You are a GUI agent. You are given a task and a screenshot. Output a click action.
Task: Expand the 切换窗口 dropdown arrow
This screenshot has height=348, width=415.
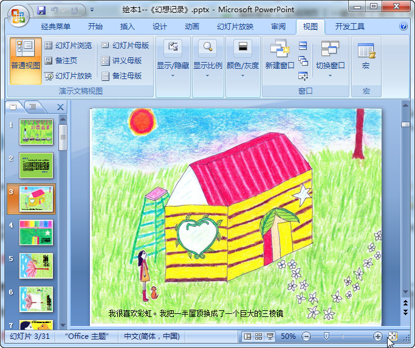330,76
